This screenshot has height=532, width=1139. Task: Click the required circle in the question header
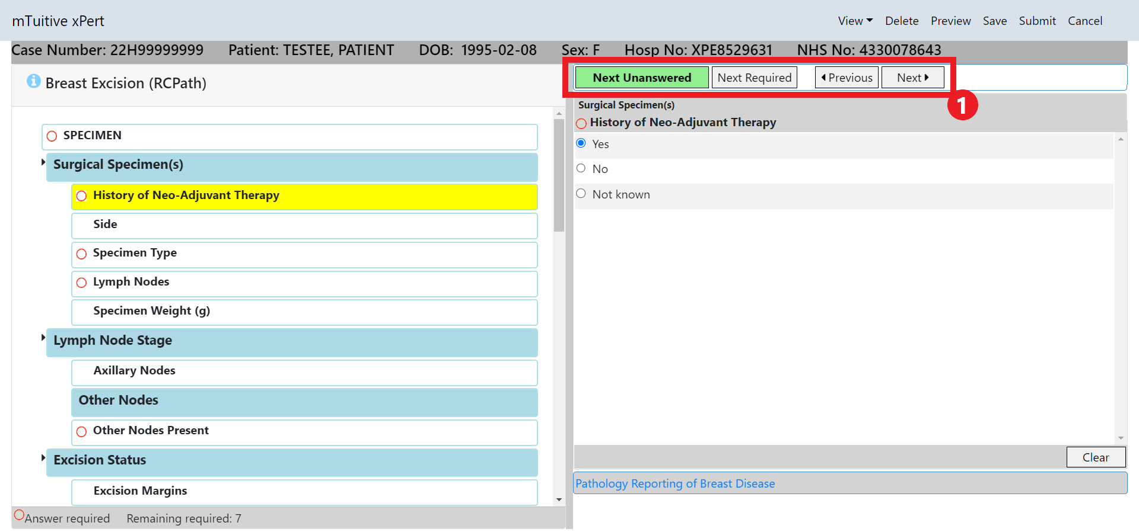581,123
